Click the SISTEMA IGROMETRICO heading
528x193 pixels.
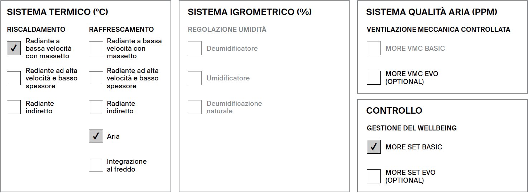point(250,12)
